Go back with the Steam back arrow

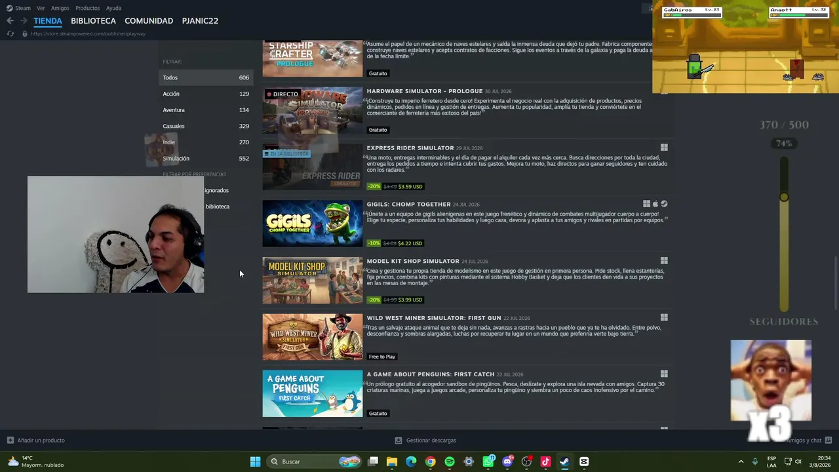(10, 21)
